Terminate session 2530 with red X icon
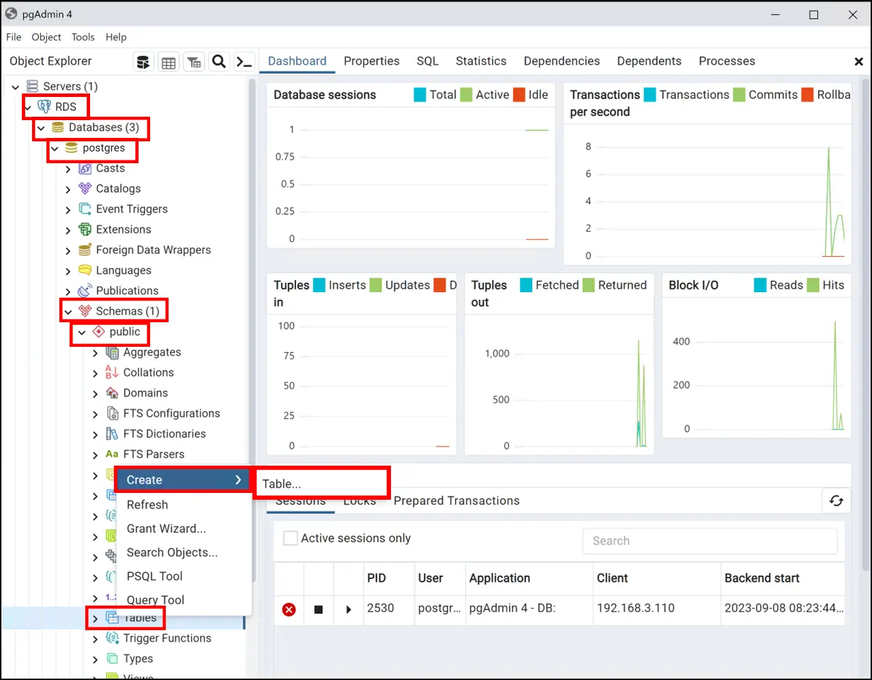This screenshot has height=680, width=872. [x=289, y=609]
